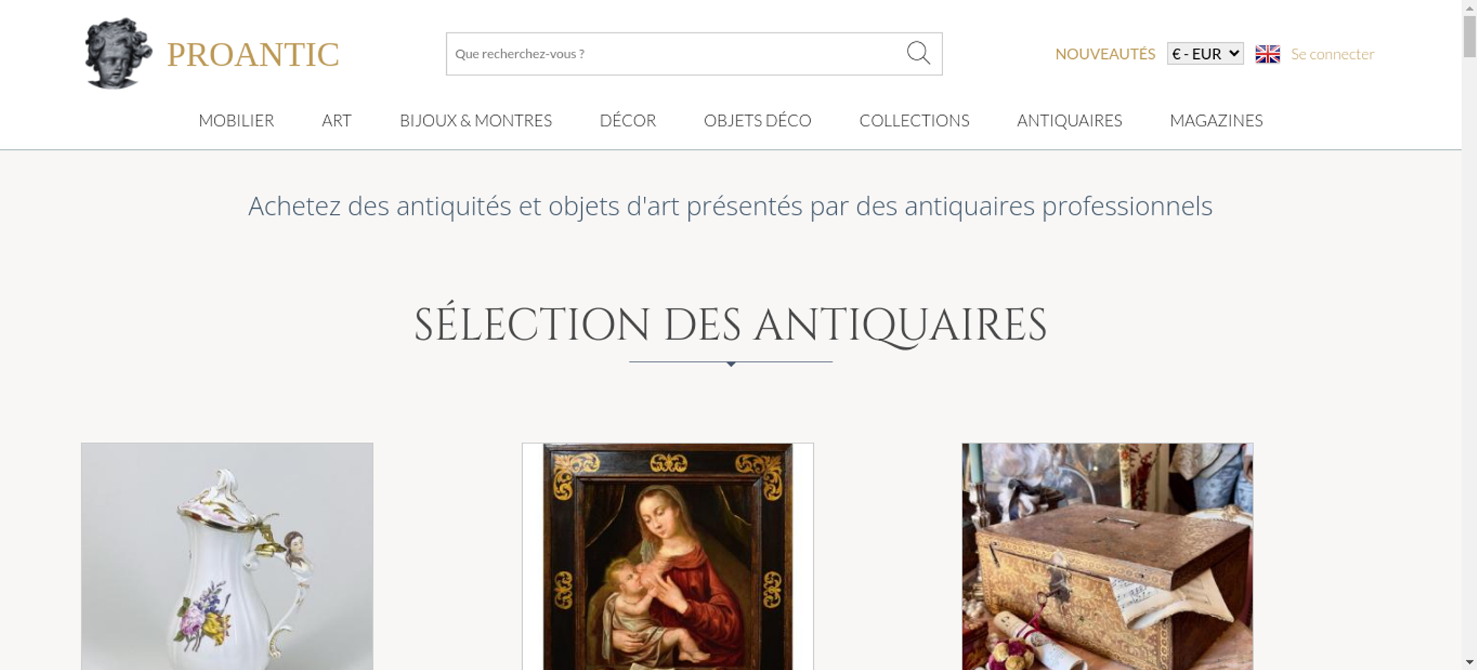This screenshot has width=1477, height=670.
Task: Focus the 'Que recherchez-vous ?' search field
Action: pos(676,54)
